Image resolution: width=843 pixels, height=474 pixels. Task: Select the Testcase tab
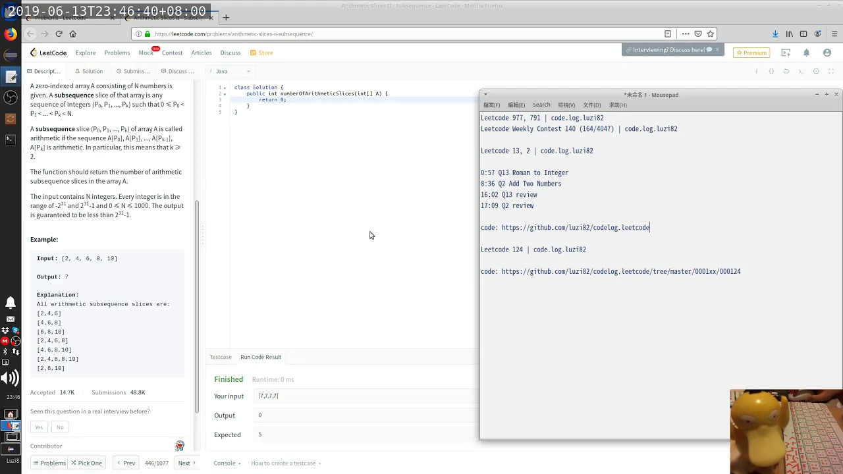(221, 357)
